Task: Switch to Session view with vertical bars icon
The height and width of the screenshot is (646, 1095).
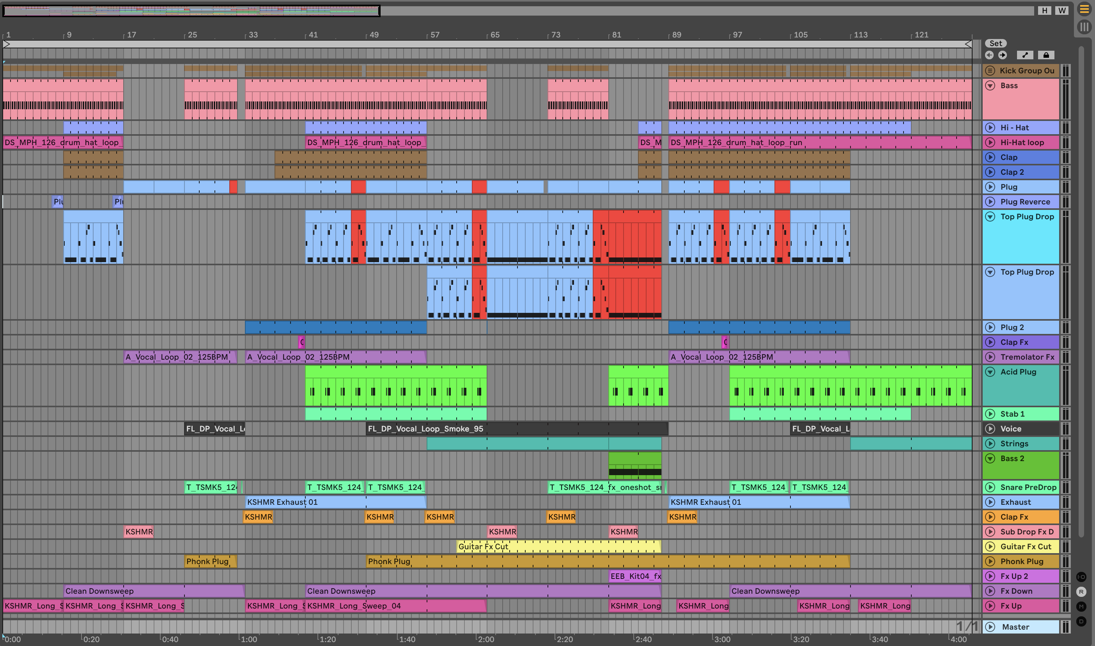Action: (x=1084, y=27)
